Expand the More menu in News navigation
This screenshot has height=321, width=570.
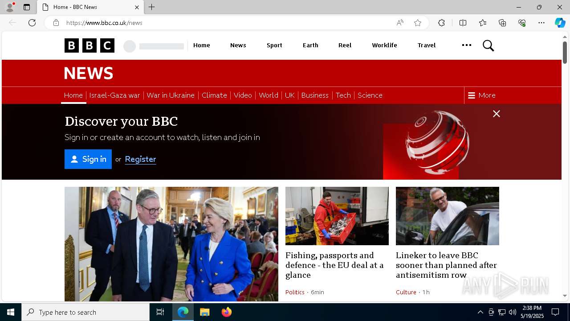pyautogui.click(x=482, y=95)
